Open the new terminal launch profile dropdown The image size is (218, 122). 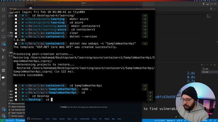(x=204, y=65)
